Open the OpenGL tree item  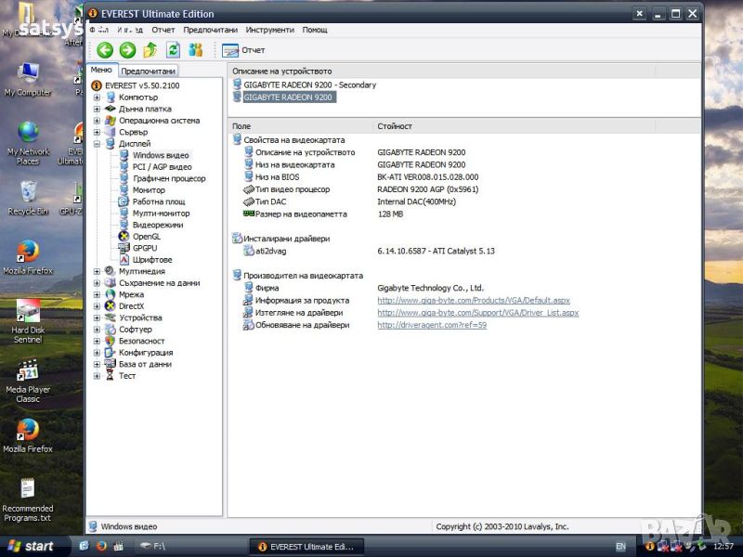tap(146, 237)
